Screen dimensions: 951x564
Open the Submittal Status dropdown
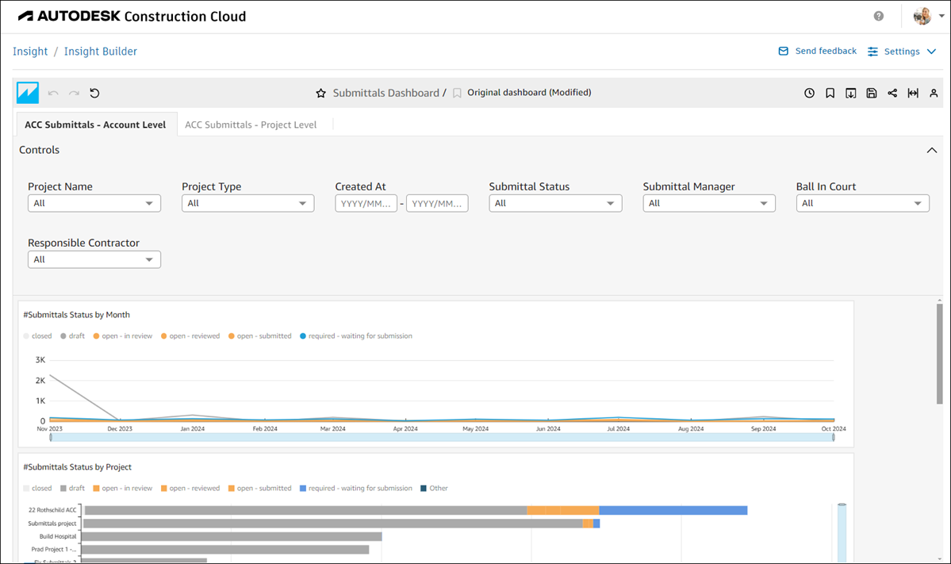555,203
